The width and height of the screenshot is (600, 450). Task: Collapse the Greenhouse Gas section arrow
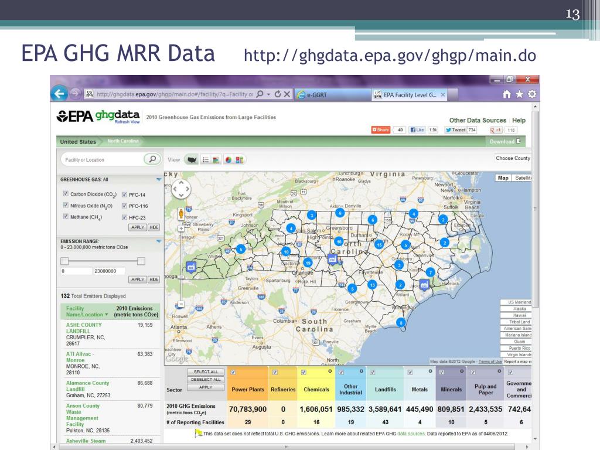pos(159,179)
